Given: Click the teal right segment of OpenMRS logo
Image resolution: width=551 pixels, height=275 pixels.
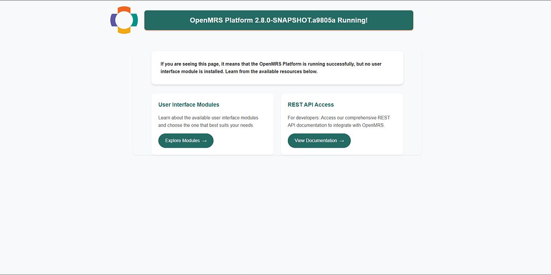Looking at the screenshot, I should coord(135,20).
